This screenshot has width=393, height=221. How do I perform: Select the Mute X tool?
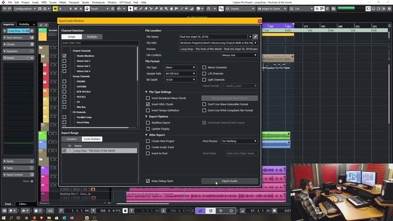161,9
